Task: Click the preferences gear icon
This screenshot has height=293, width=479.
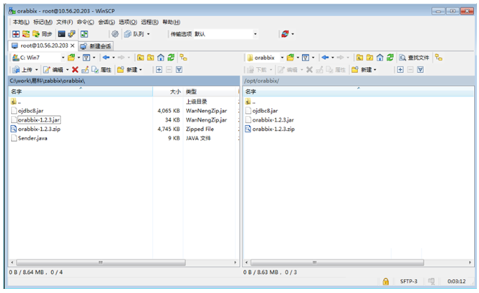Action: [115, 34]
